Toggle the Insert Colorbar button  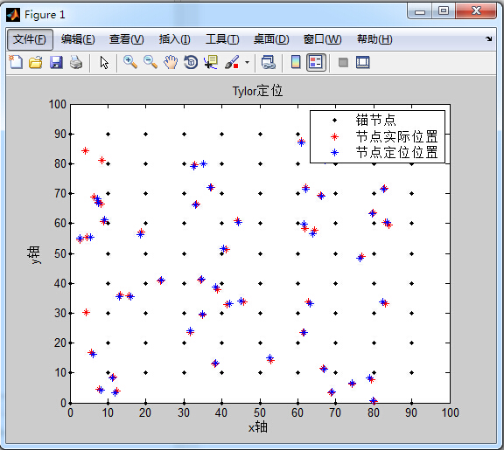pyautogui.click(x=296, y=62)
